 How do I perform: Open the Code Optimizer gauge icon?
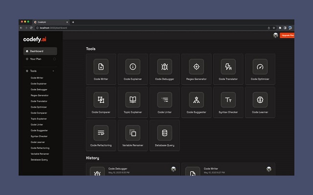[260, 67]
